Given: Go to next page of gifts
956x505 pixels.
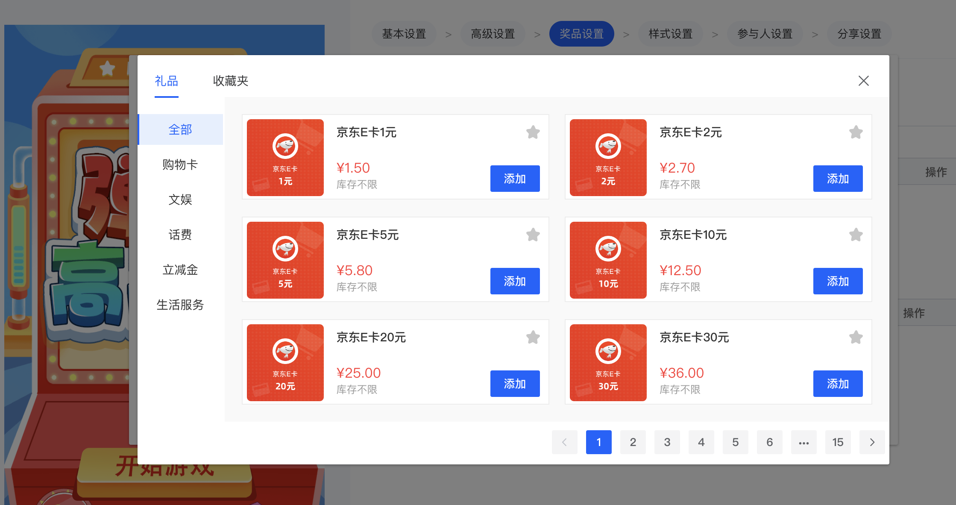Looking at the screenshot, I should 872,442.
